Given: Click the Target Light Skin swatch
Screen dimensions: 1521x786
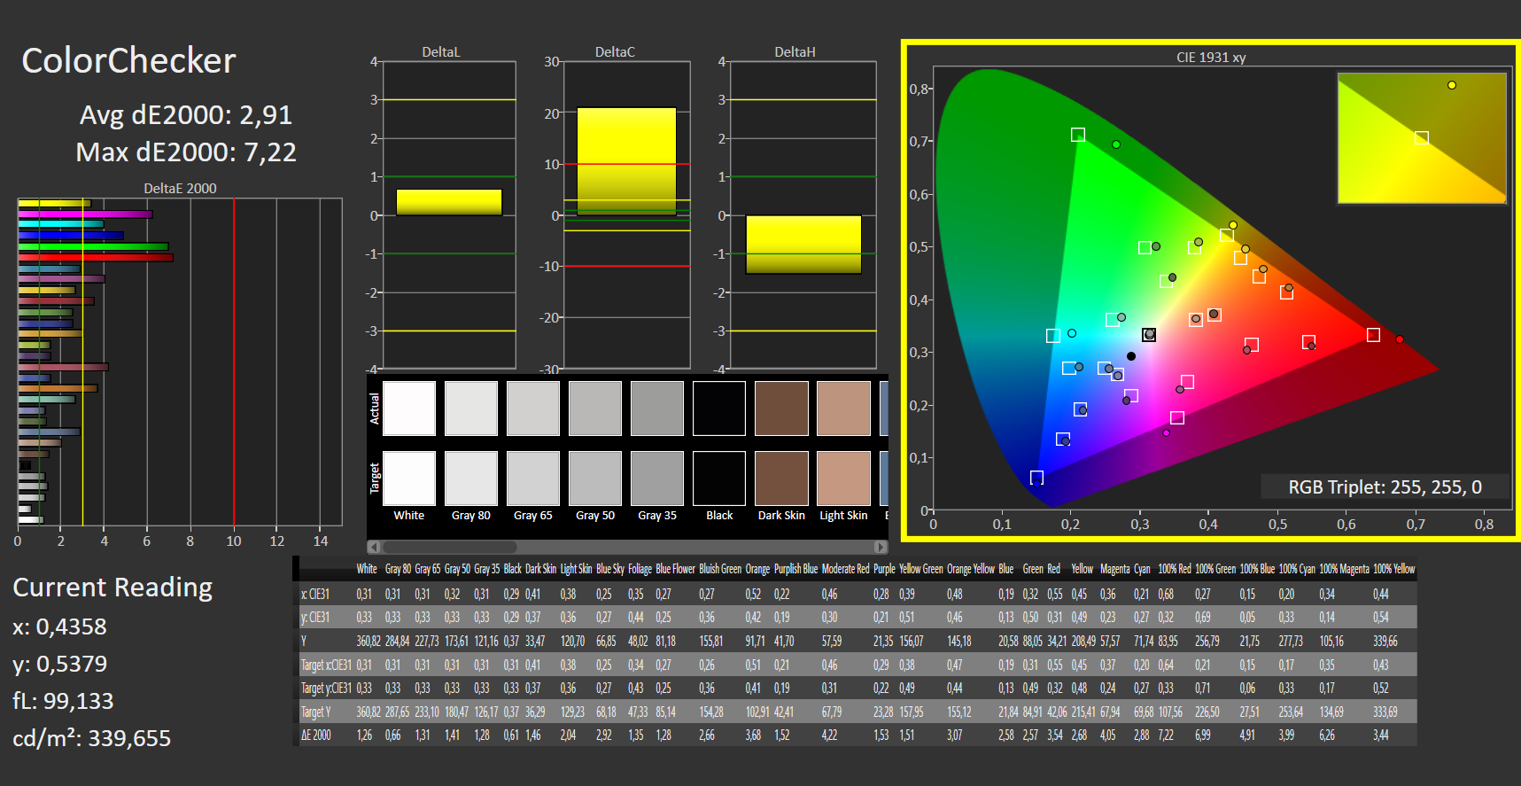Looking at the screenshot, I should (x=843, y=479).
